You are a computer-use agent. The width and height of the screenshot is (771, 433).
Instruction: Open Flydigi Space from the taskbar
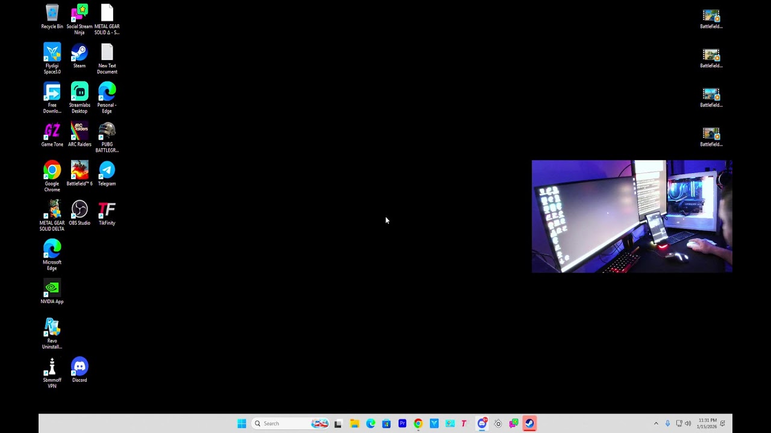[x=434, y=423]
